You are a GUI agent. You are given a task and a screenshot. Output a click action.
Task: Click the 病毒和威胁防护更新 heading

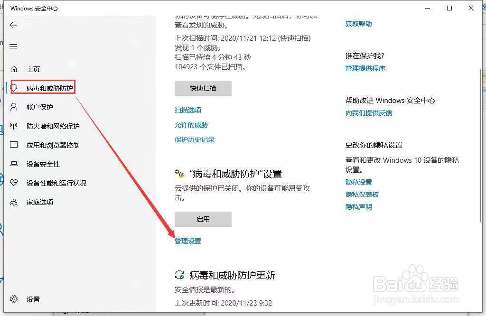232,275
